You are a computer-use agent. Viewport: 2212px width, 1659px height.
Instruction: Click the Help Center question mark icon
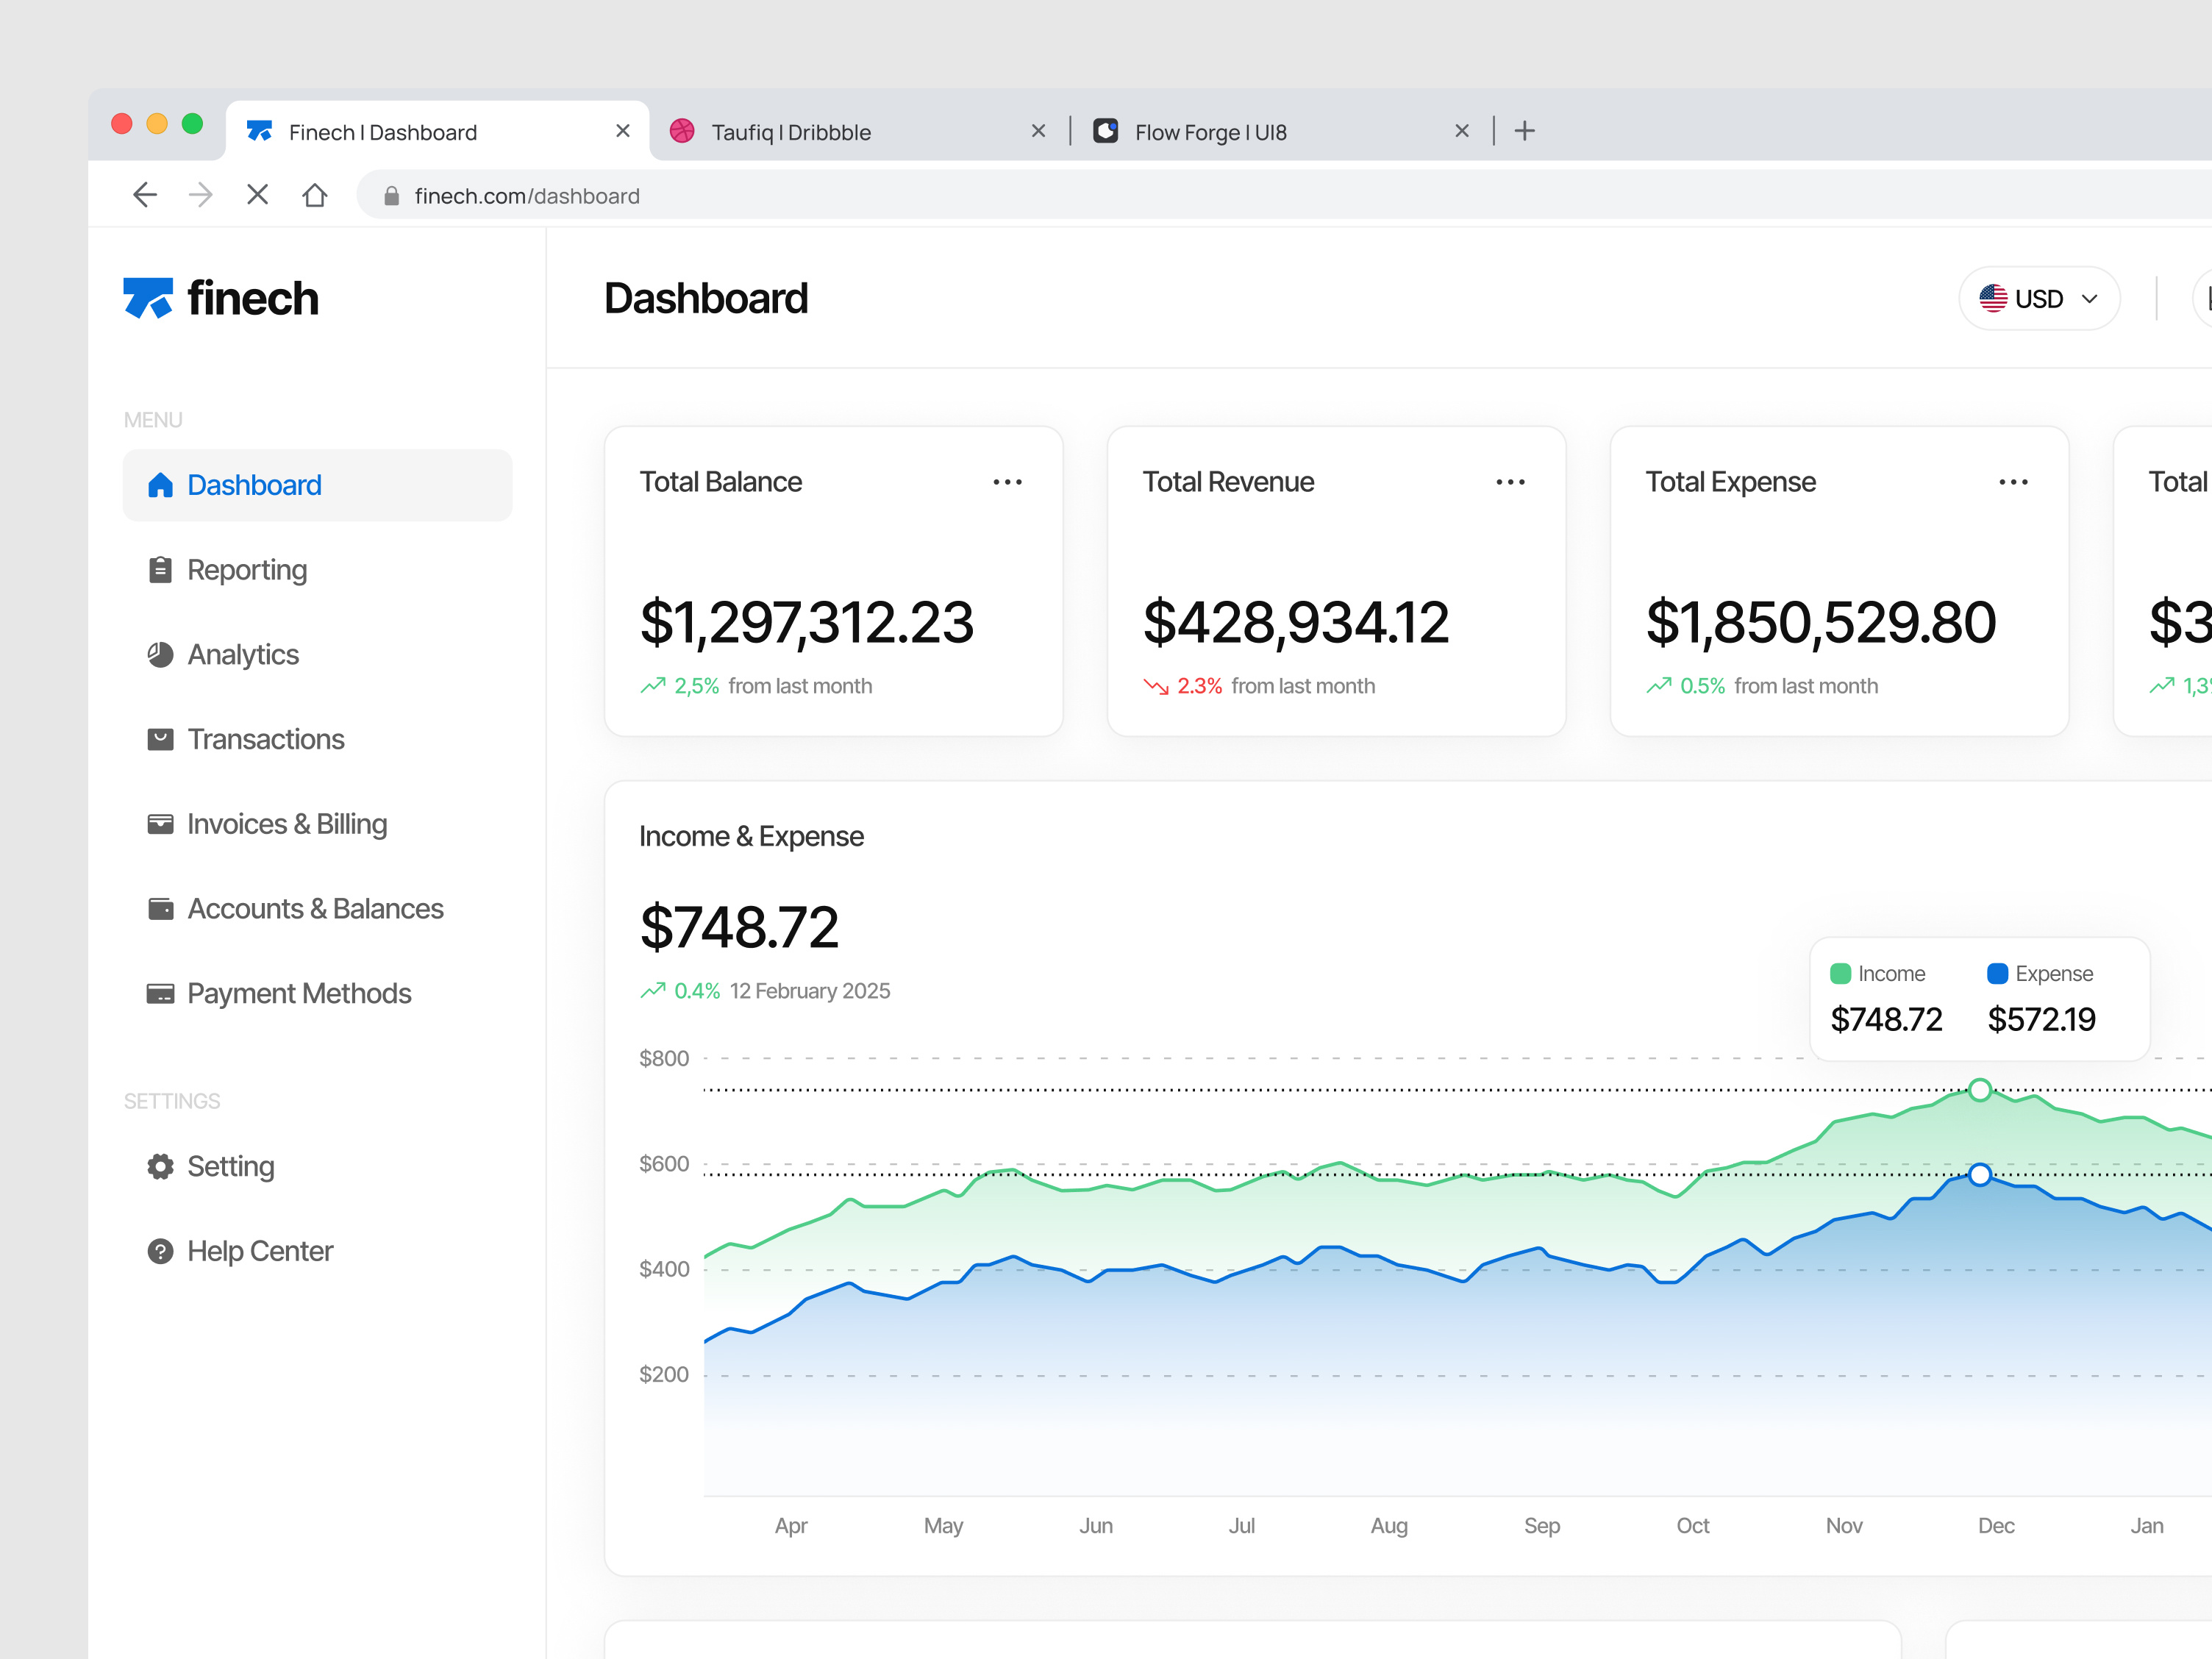(160, 1251)
